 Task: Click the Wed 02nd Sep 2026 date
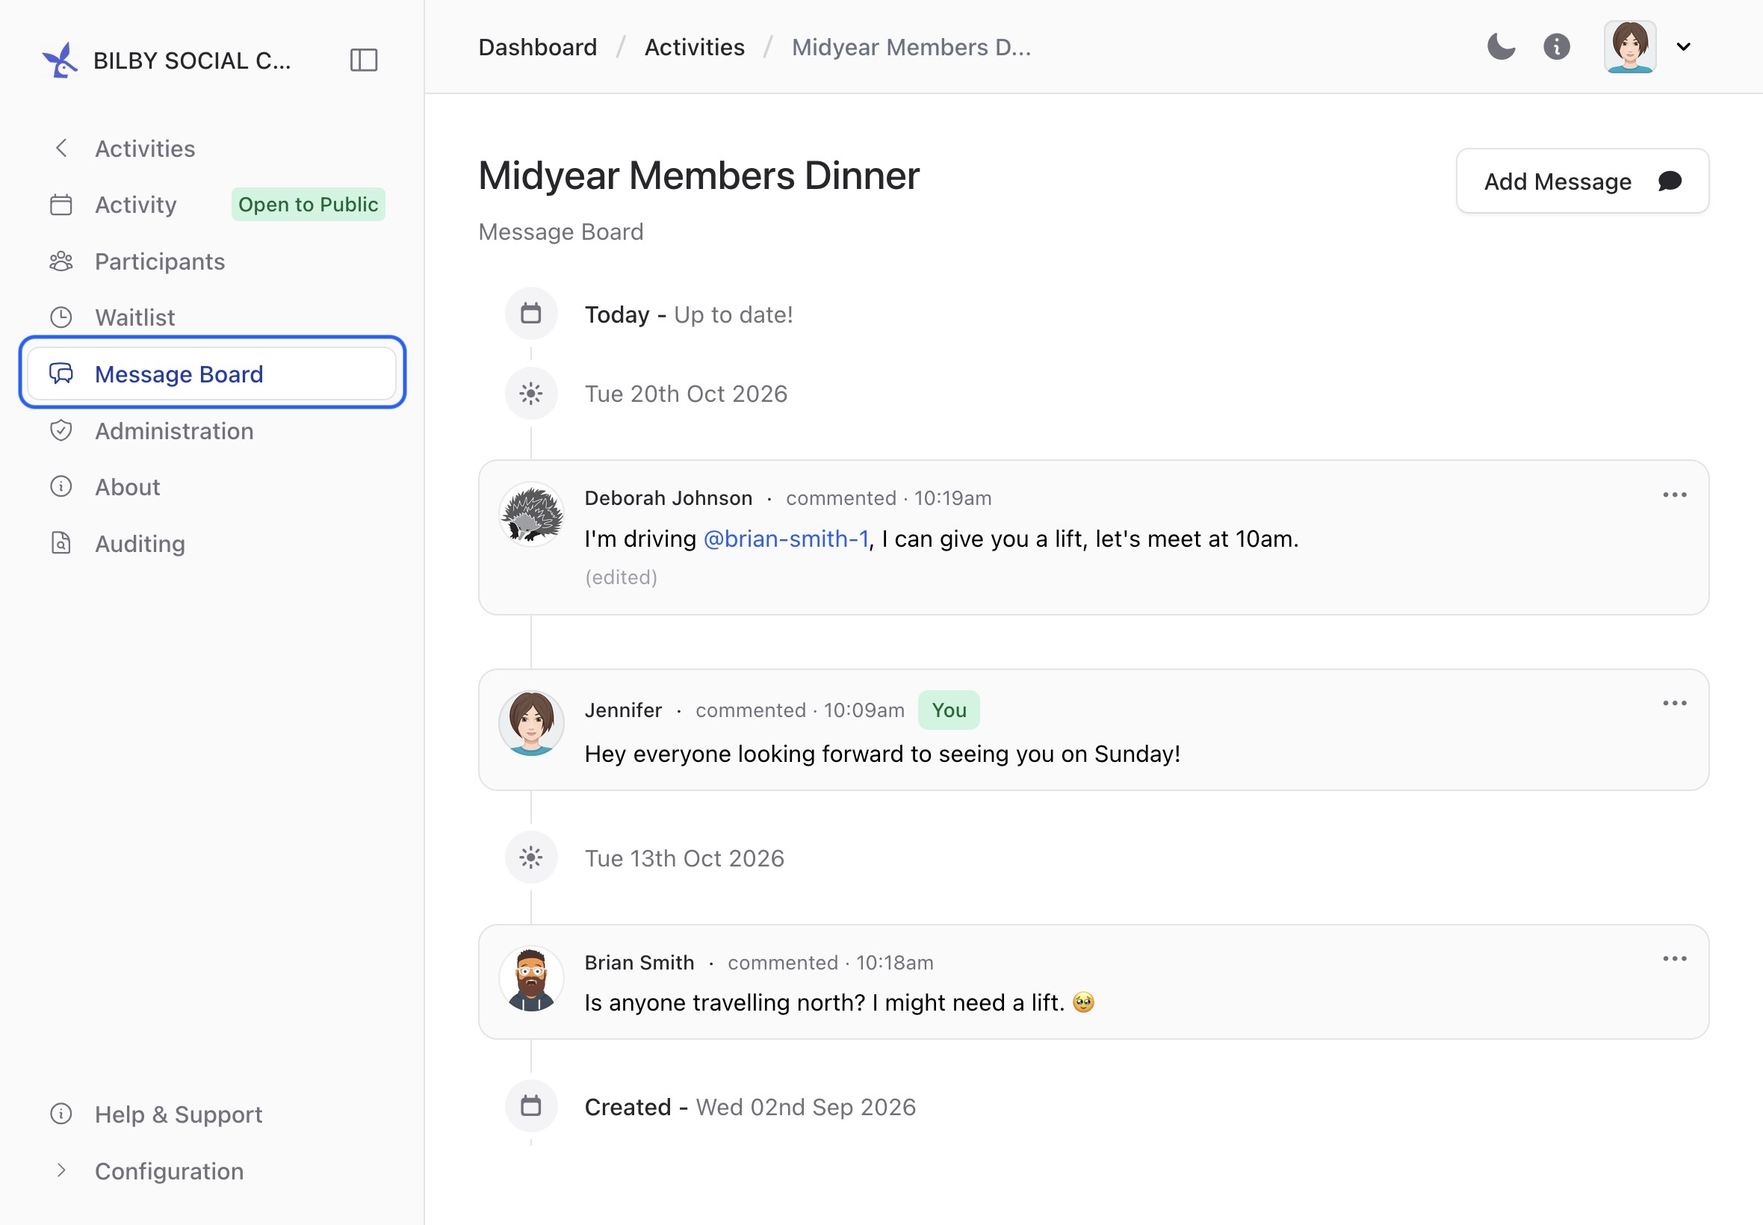coord(806,1107)
